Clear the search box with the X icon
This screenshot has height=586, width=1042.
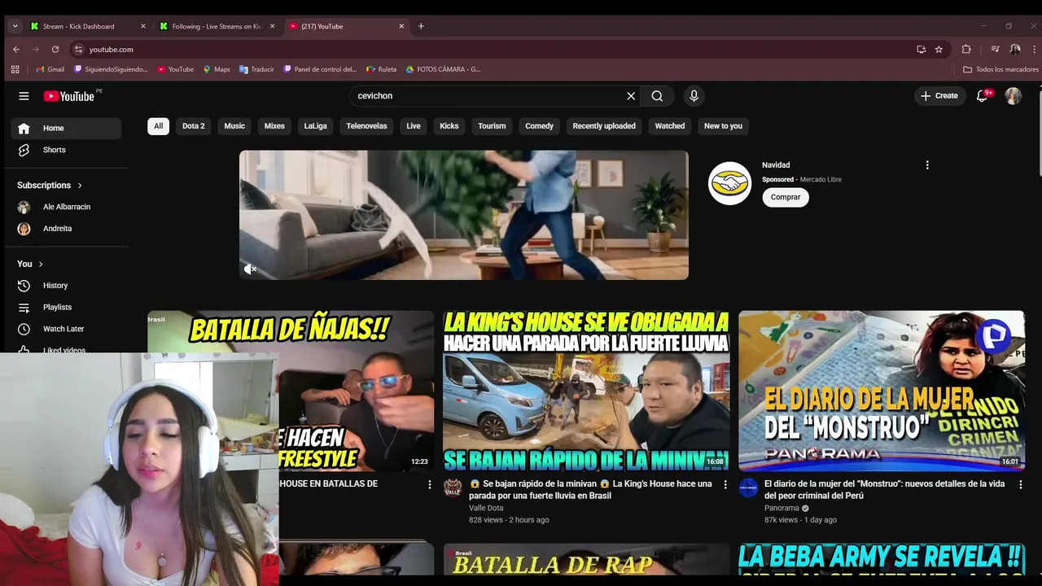click(631, 96)
